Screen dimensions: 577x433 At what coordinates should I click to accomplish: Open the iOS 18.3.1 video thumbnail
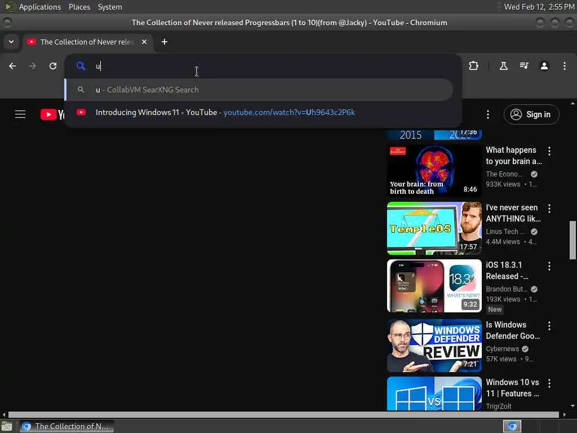[434, 286]
